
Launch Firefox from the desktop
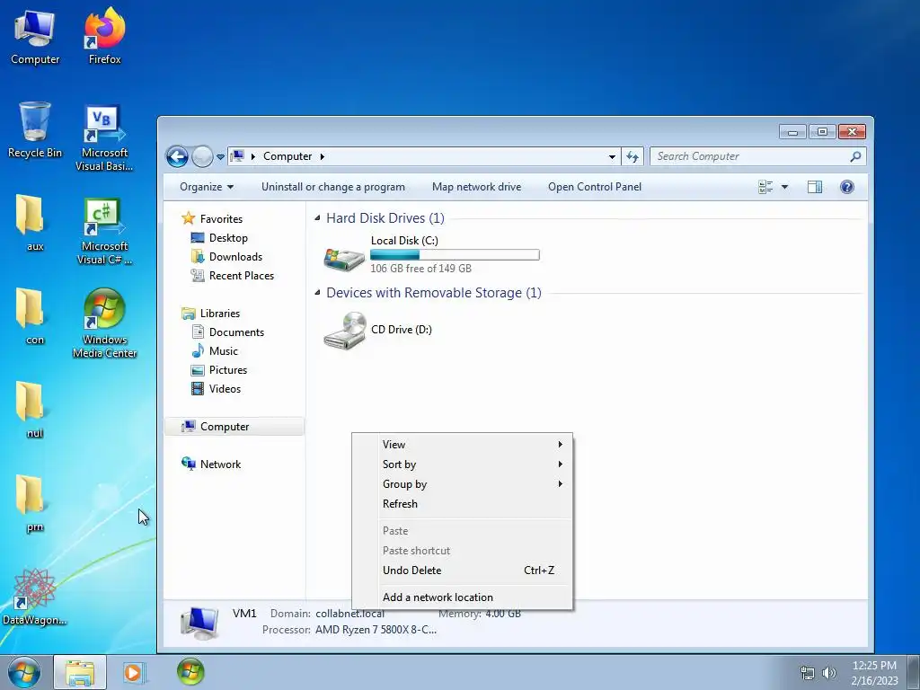[104, 36]
